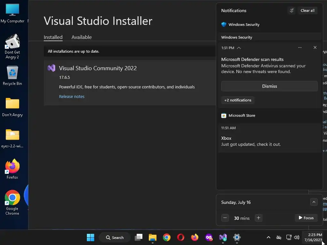Select the Dont Get Angry 2 dice shortcut
This screenshot has width=327, height=245.
[12, 47]
